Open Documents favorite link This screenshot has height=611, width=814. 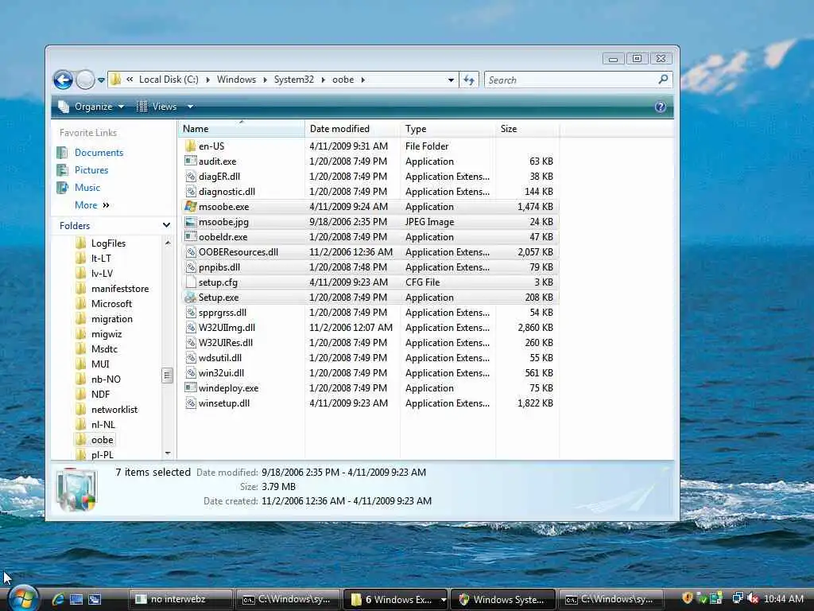tap(99, 153)
